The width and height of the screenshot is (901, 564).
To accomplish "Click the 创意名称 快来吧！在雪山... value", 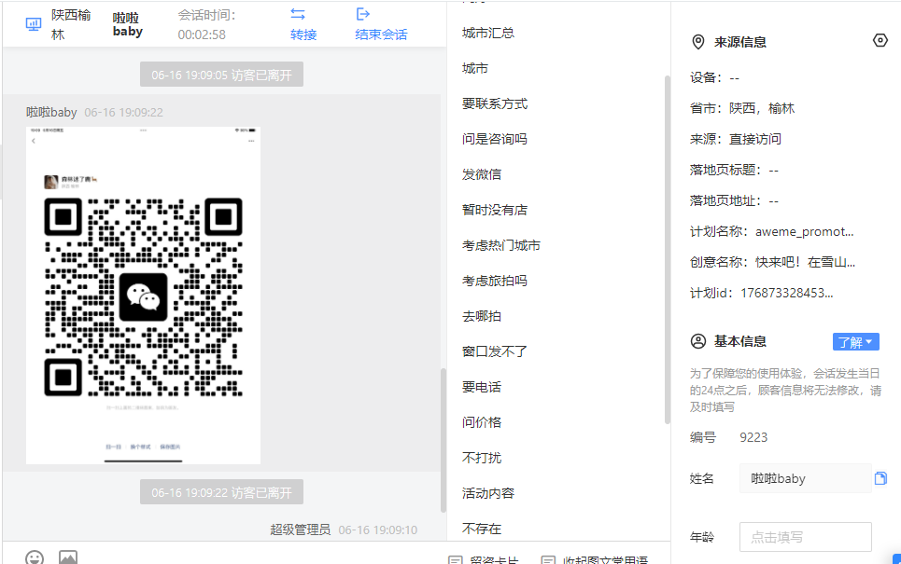I will click(x=805, y=262).
